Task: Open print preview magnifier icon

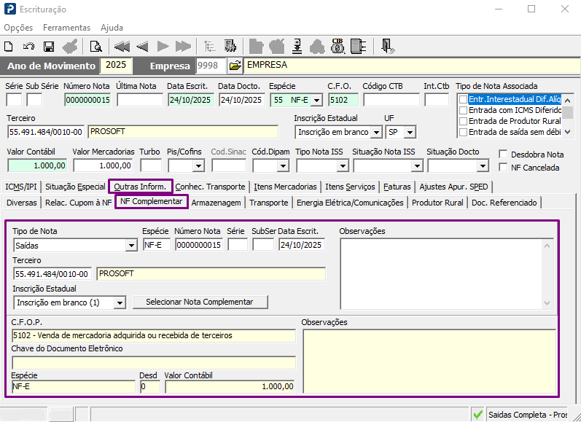Action: pos(95,46)
